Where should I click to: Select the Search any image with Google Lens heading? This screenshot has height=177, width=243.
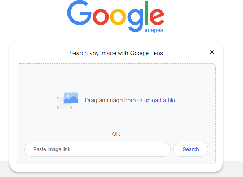pyautogui.click(x=116, y=53)
